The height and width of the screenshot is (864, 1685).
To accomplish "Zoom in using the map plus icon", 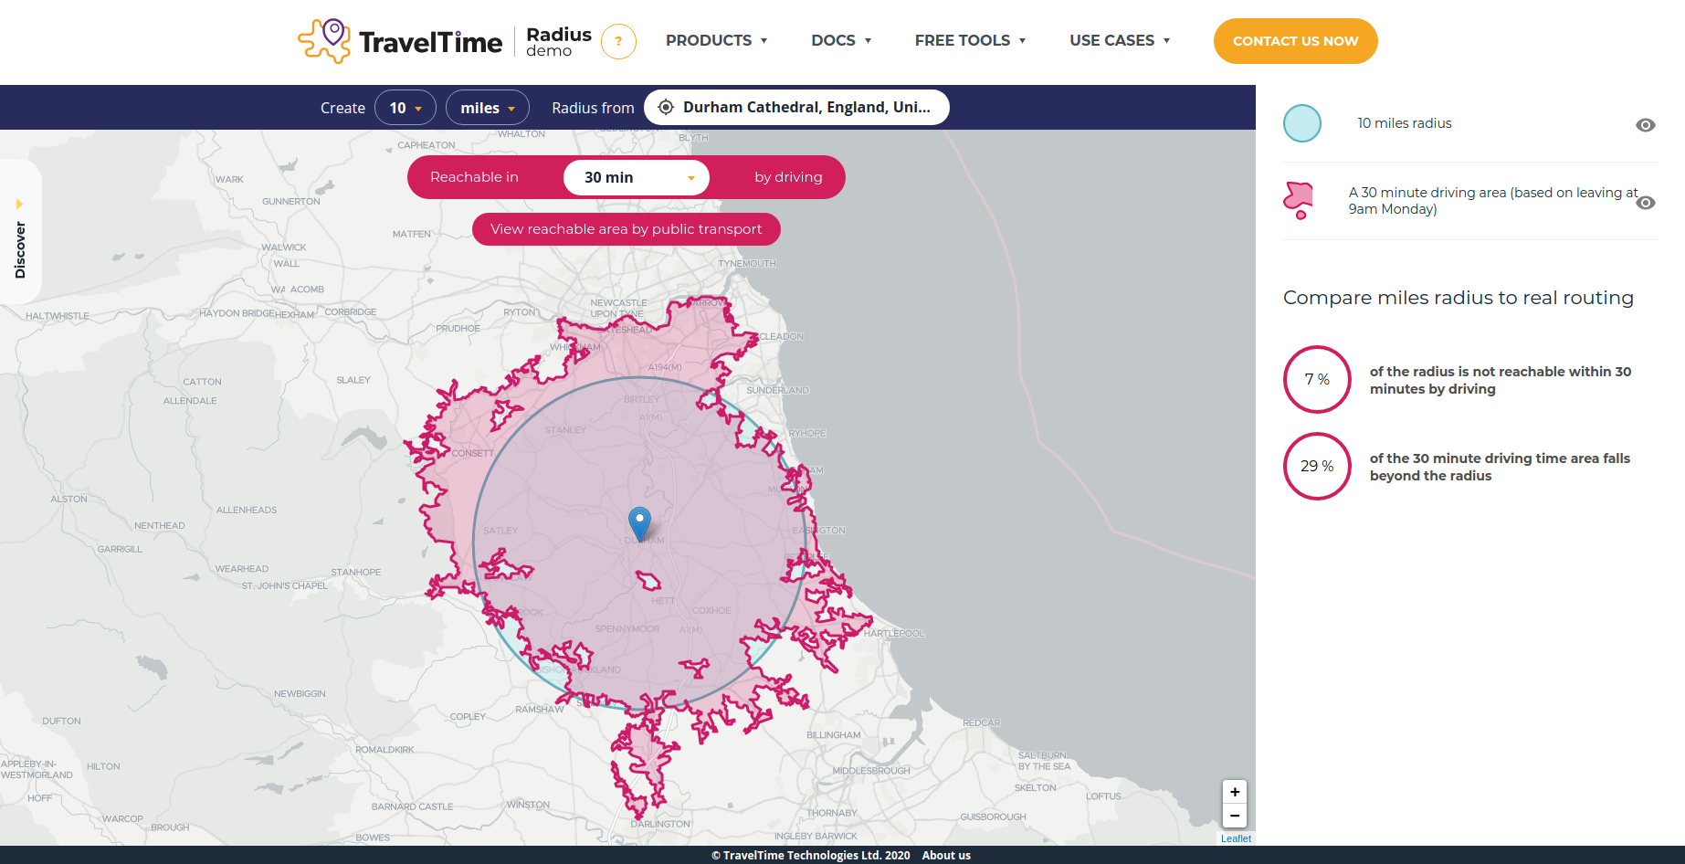I will click(x=1234, y=792).
